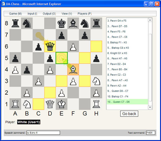Select the white rook on A1

tap(15, 104)
